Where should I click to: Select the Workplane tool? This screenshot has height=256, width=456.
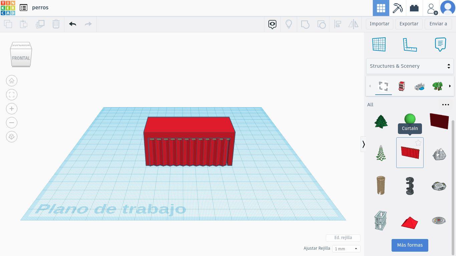(379, 44)
